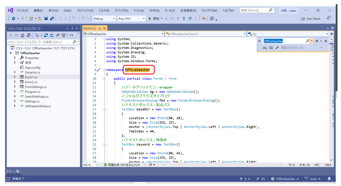The width and height of the screenshot is (341, 186).
Task: Click the Save All icon
Action: pos(51,19)
